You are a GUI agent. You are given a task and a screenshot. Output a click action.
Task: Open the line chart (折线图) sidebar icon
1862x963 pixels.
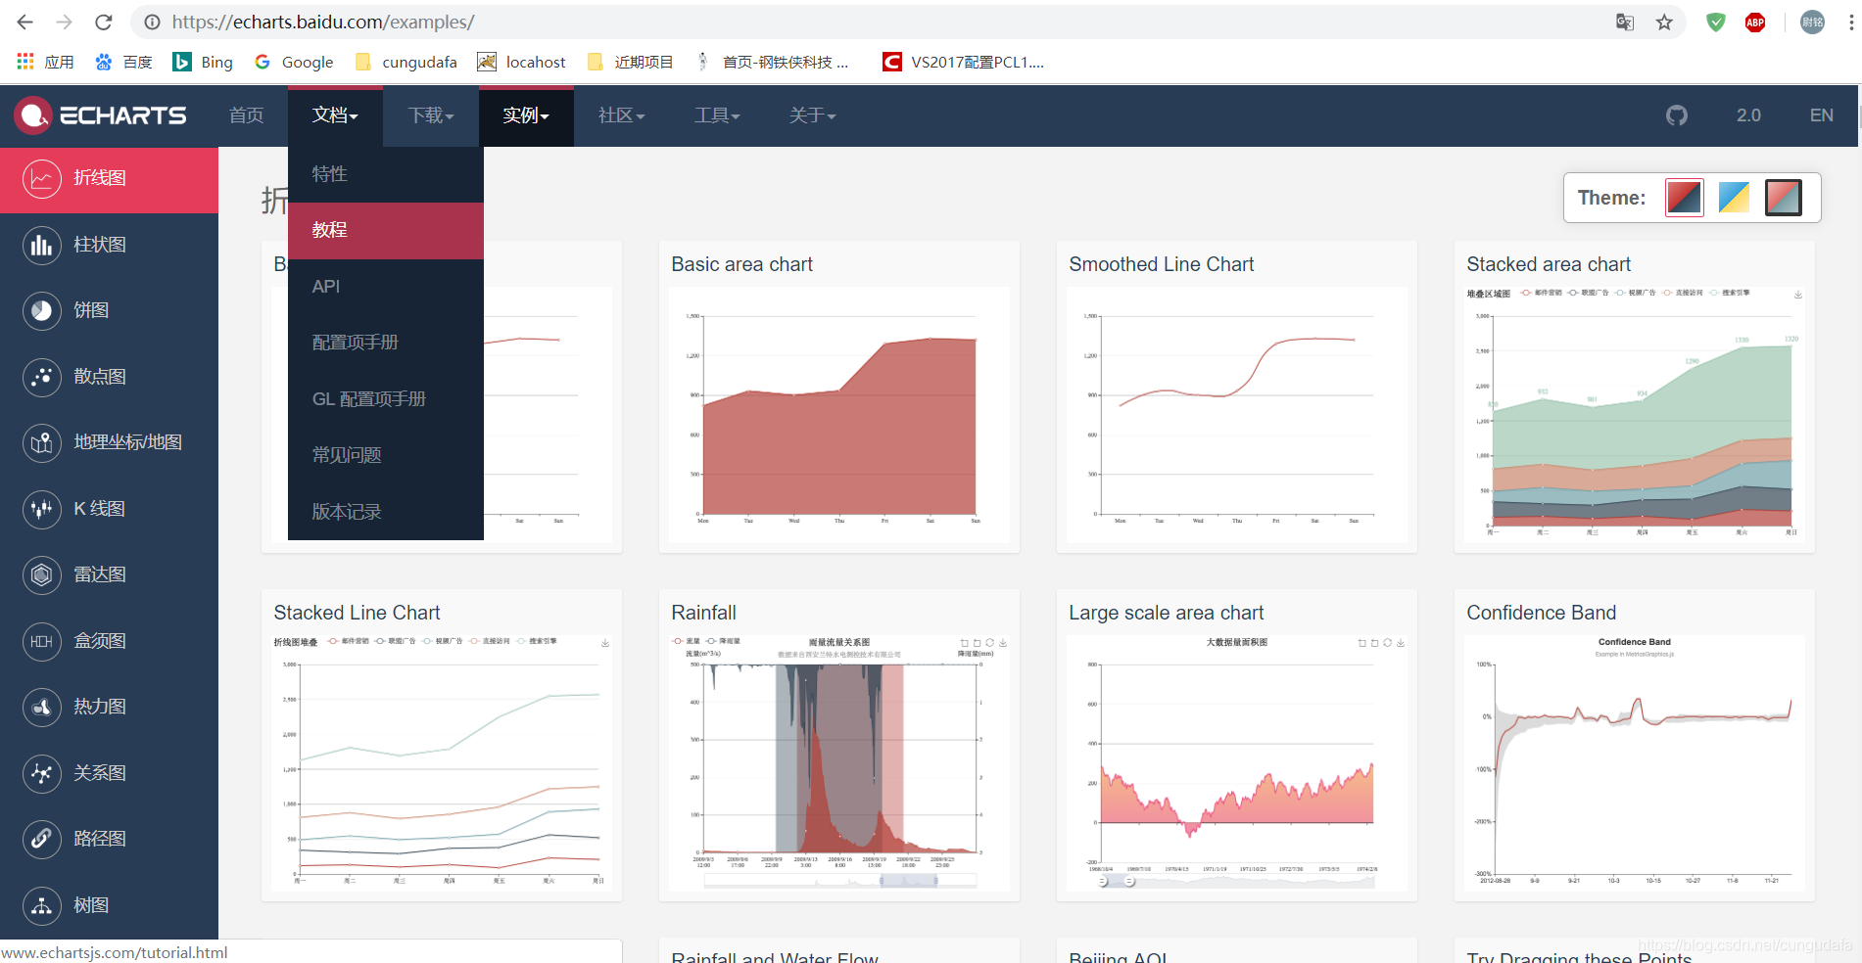click(x=41, y=179)
